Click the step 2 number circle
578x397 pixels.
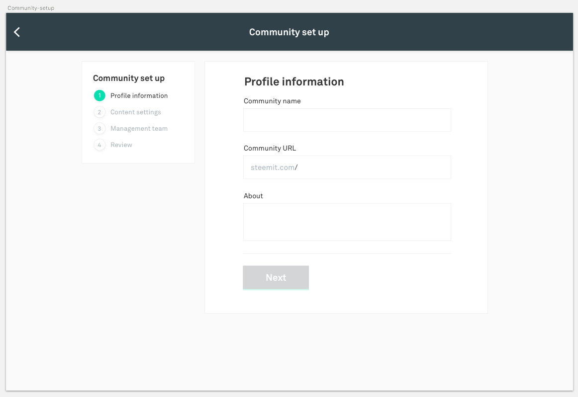pos(99,112)
